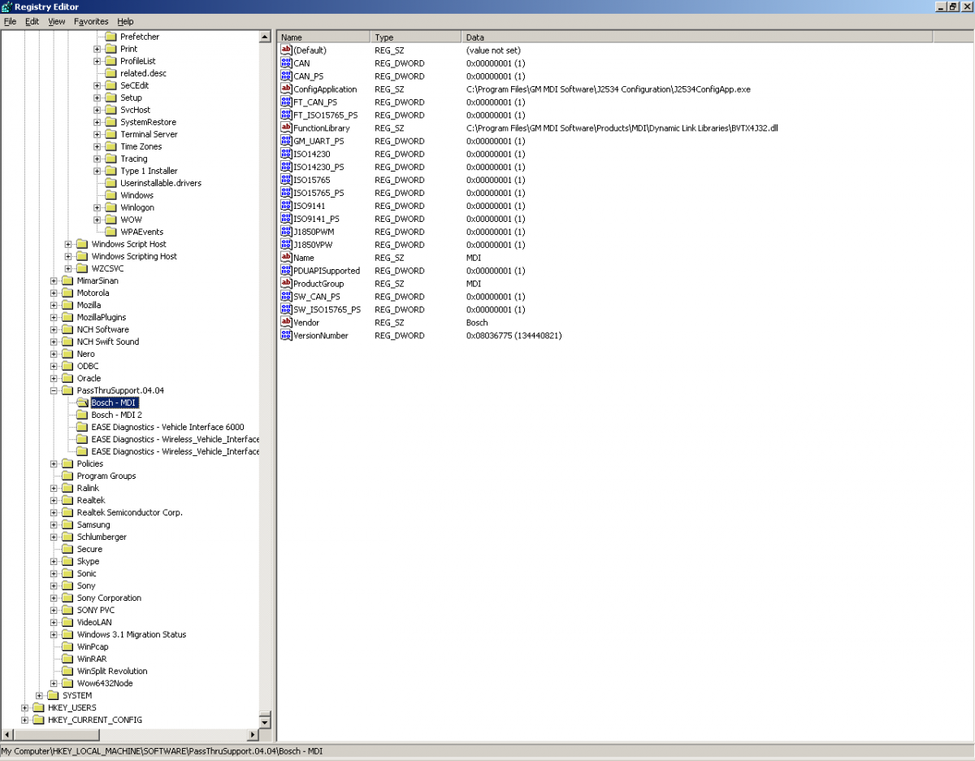The image size is (975, 761).
Task: Expand the Mozilla key
Action: pos(54,305)
